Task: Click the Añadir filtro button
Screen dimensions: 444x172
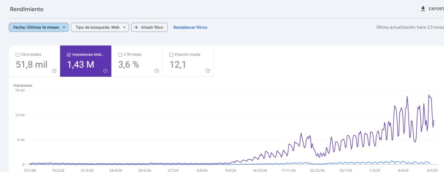Action: click(150, 27)
